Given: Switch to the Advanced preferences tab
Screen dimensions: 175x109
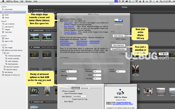Looking at the screenshot, I should (85, 88).
